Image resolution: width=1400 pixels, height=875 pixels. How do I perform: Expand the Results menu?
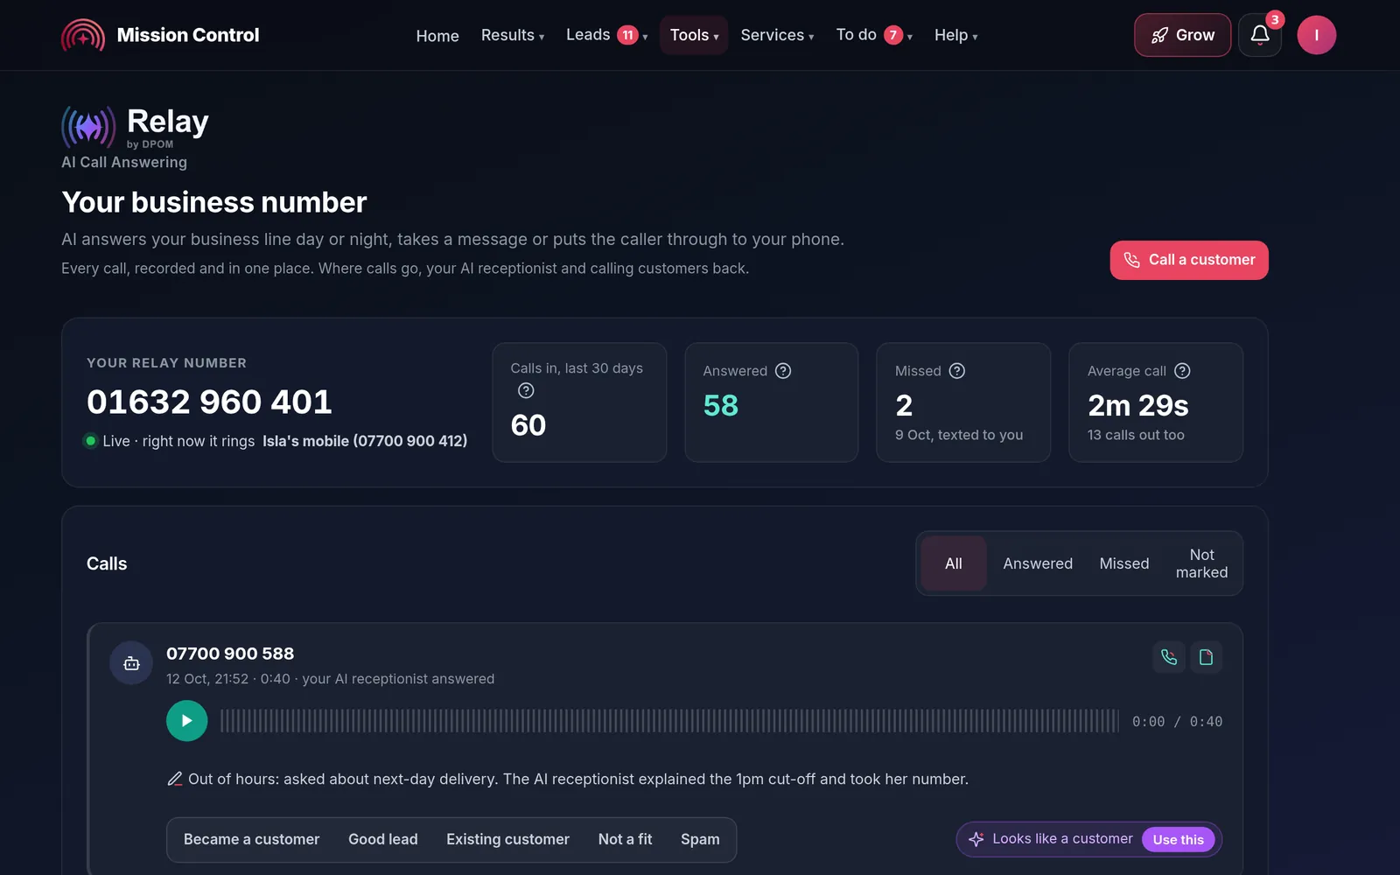pos(513,35)
